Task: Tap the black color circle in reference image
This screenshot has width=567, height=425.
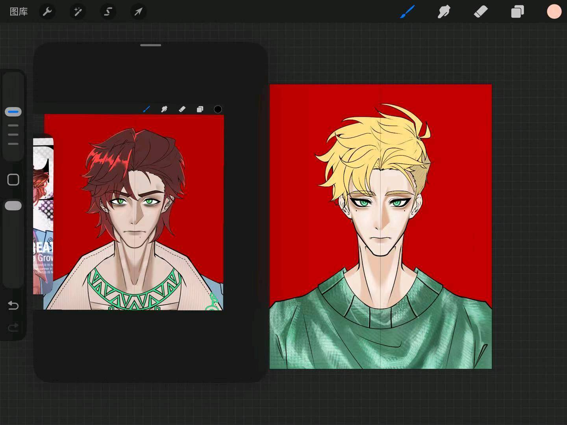Action: click(x=218, y=109)
